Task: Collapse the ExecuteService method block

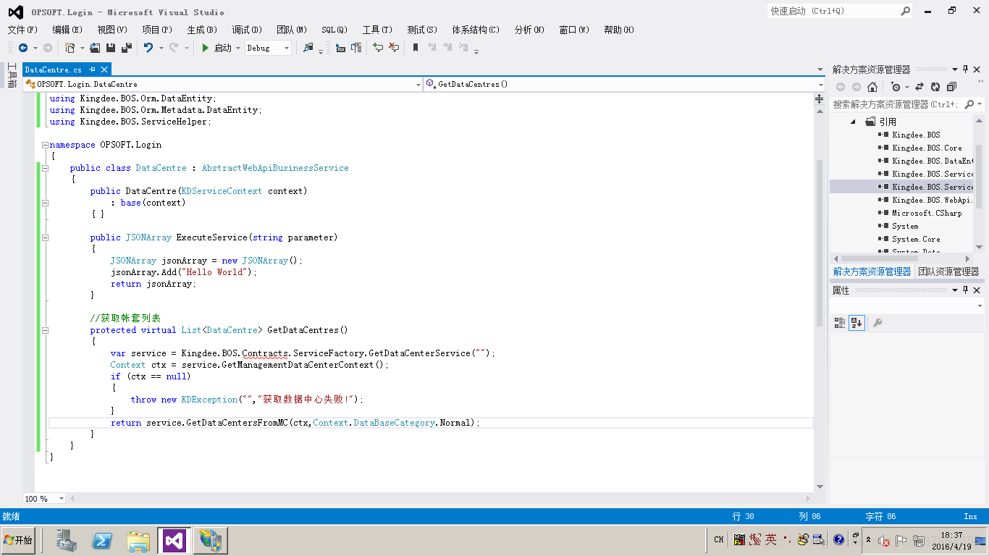Action: coord(45,237)
